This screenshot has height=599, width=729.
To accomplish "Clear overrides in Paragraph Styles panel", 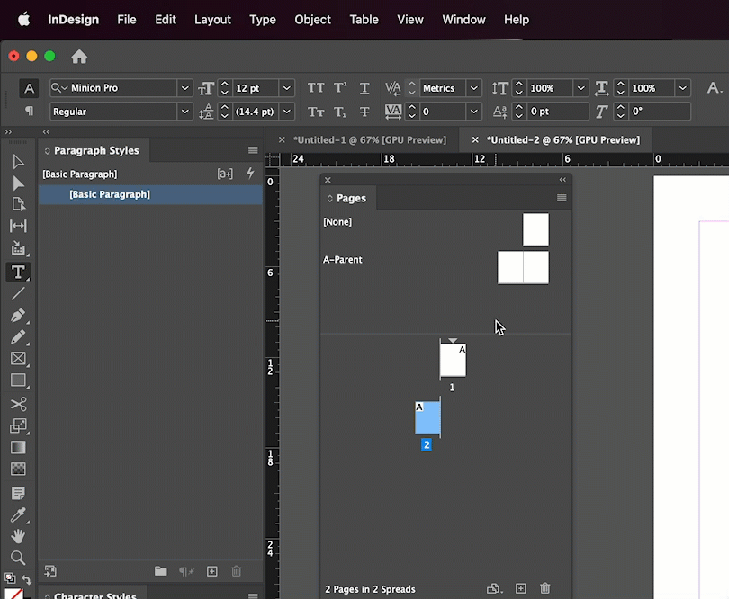I will pyautogui.click(x=186, y=571).
